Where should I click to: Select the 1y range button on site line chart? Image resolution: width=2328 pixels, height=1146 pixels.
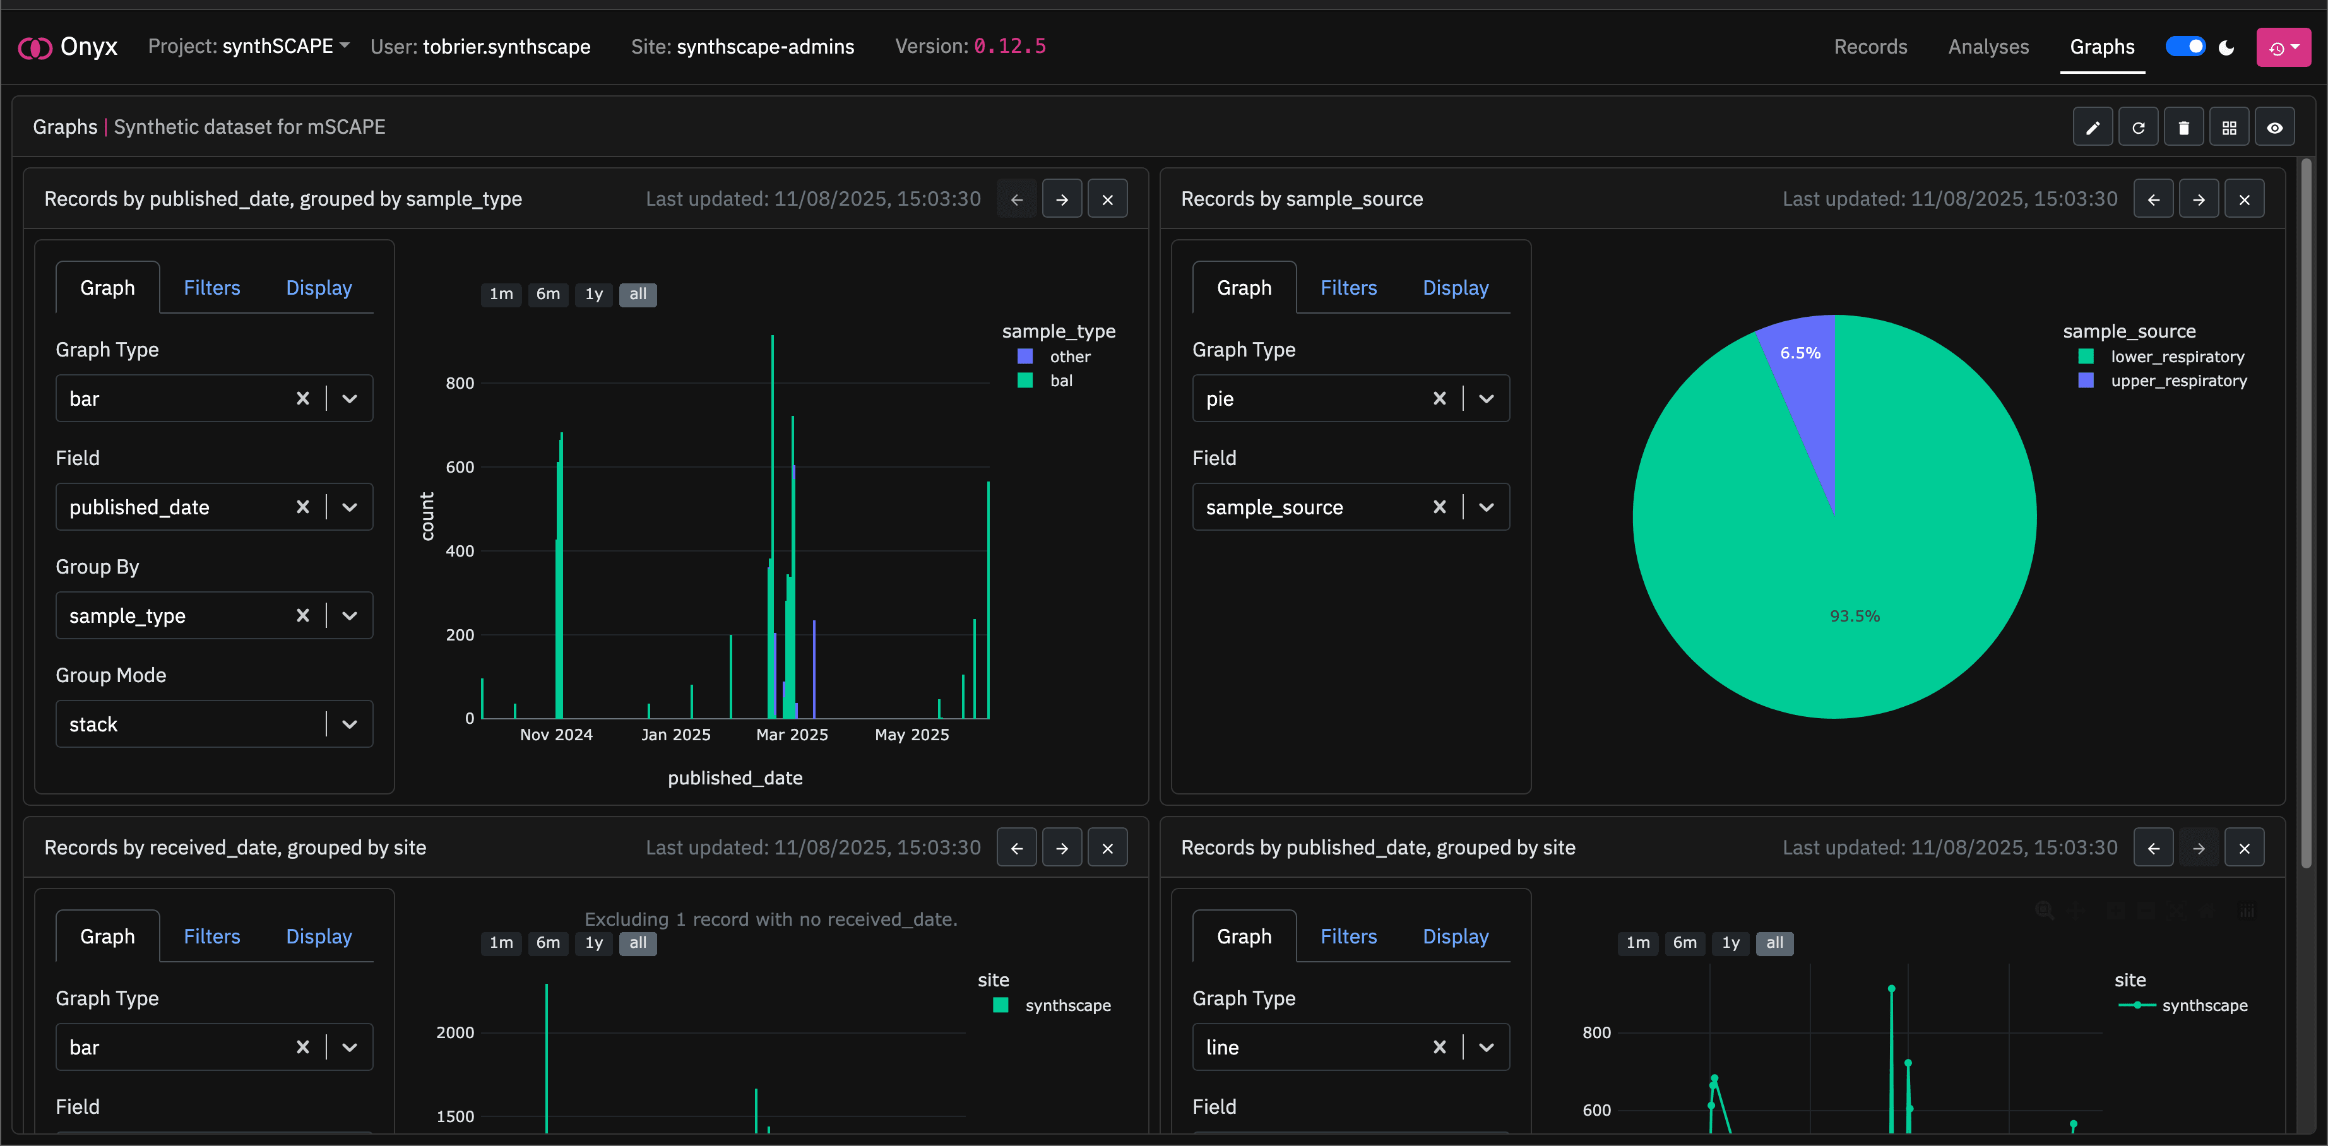pos(1730,943)
